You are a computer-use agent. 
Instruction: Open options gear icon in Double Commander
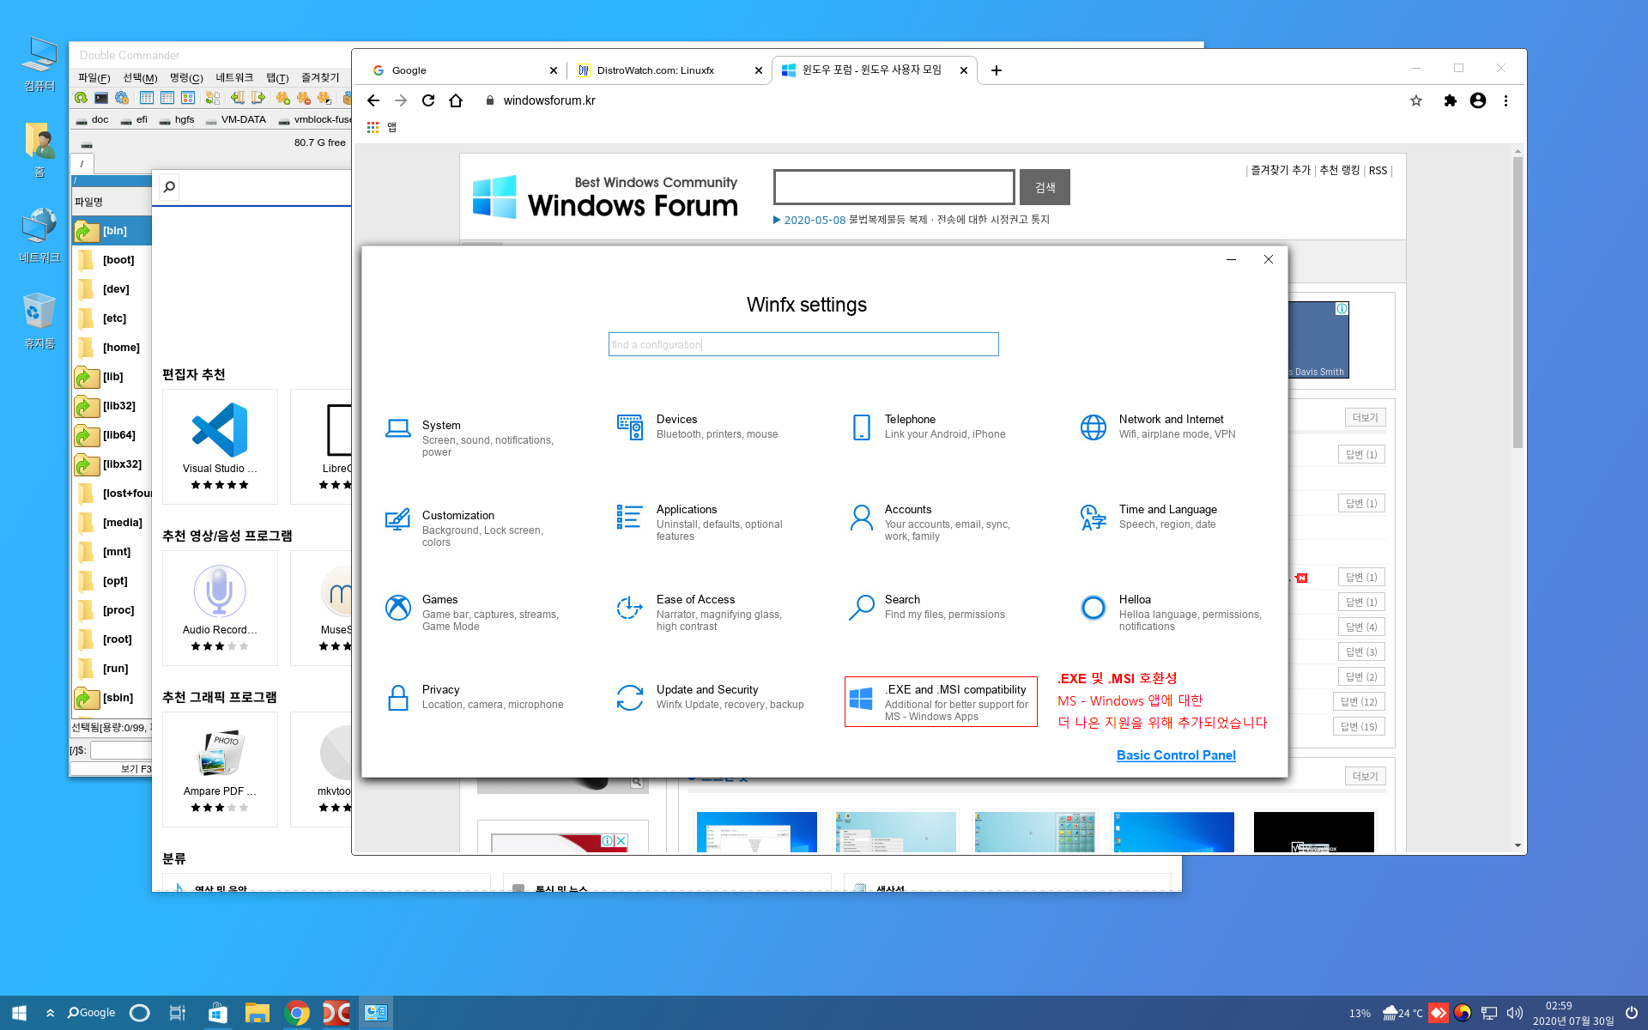(122, 98)
